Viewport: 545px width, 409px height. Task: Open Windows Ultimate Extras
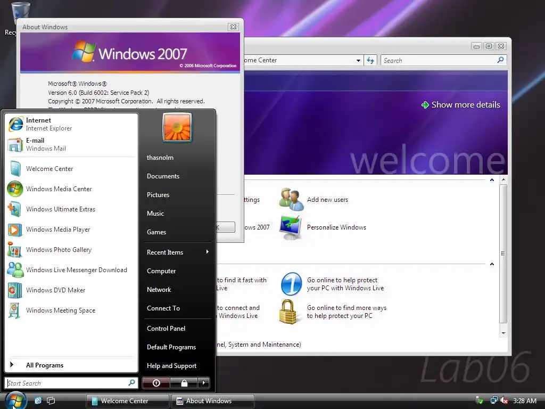71,209
